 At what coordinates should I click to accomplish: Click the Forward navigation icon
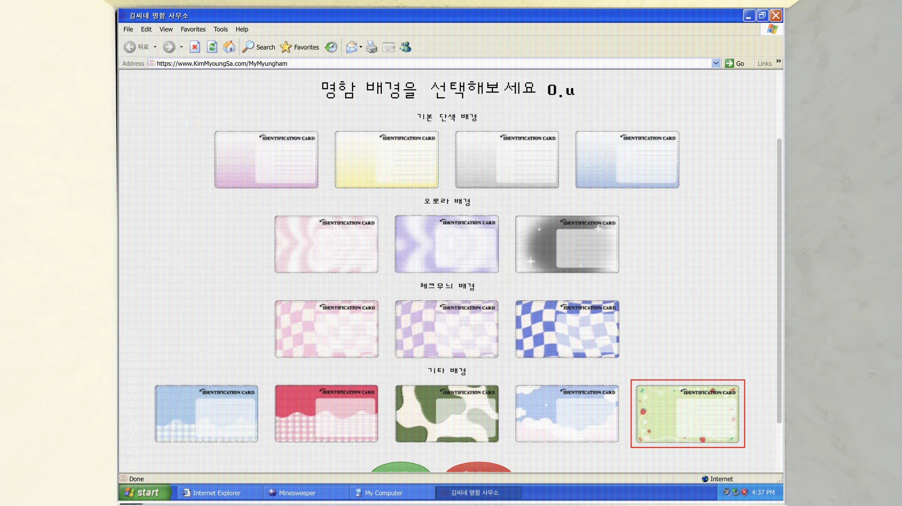coord(169,47)
